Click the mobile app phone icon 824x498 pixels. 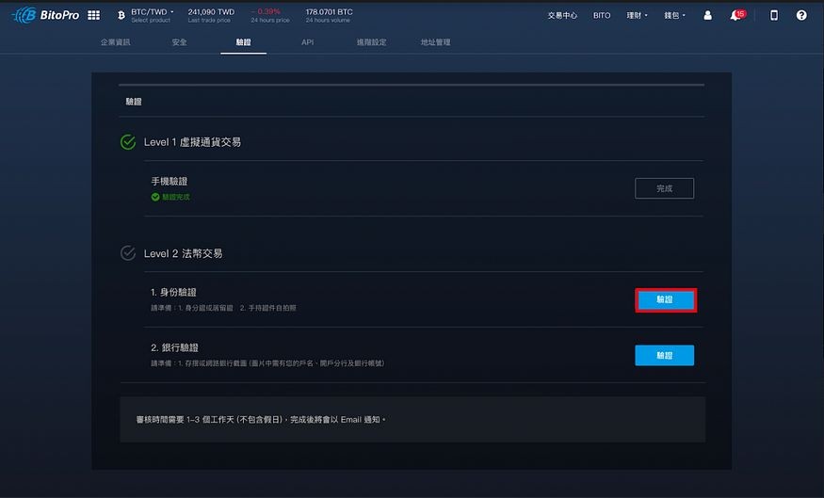pyautogui.click(x=774, y=15)
